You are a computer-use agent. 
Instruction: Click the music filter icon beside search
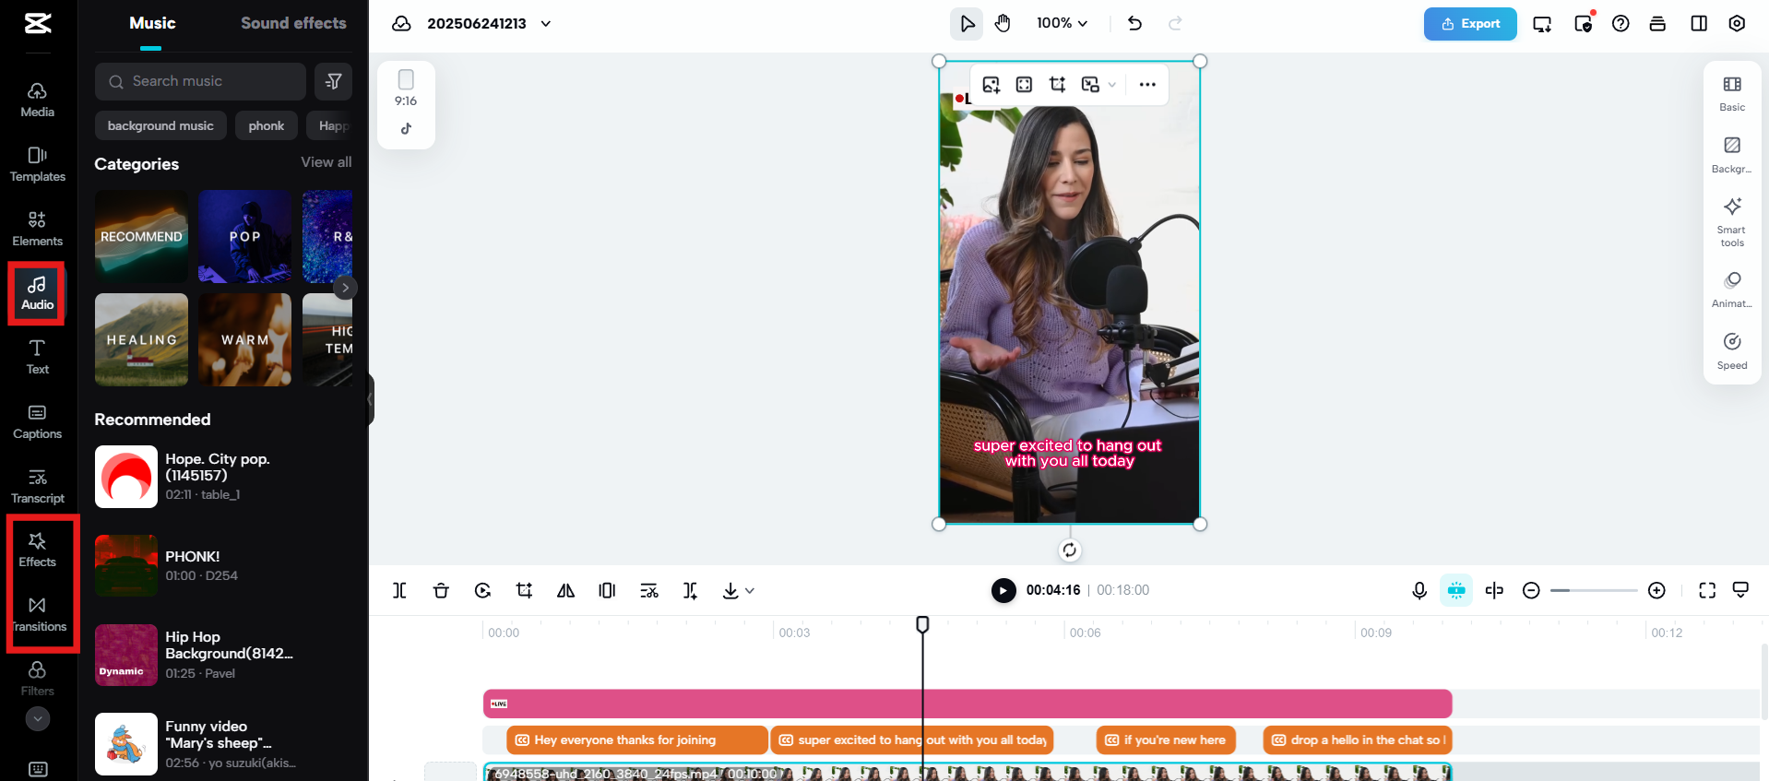(333, 81)
